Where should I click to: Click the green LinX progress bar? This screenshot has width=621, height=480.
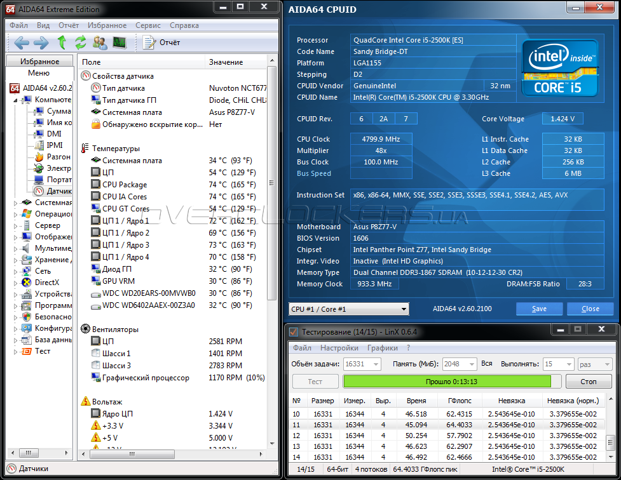tap(447, 382)
